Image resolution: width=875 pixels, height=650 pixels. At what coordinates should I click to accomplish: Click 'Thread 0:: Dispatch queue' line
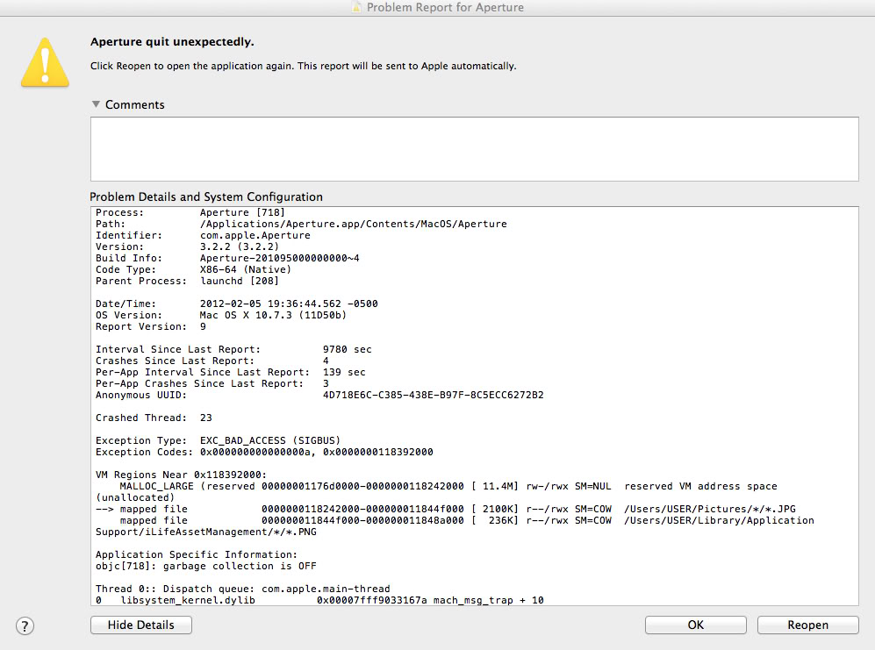pyautogui.click(x=243, y=589)
